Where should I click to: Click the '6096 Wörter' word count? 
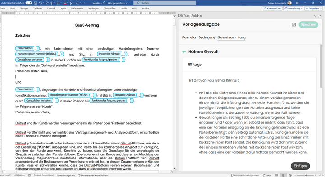pos(20,175)
